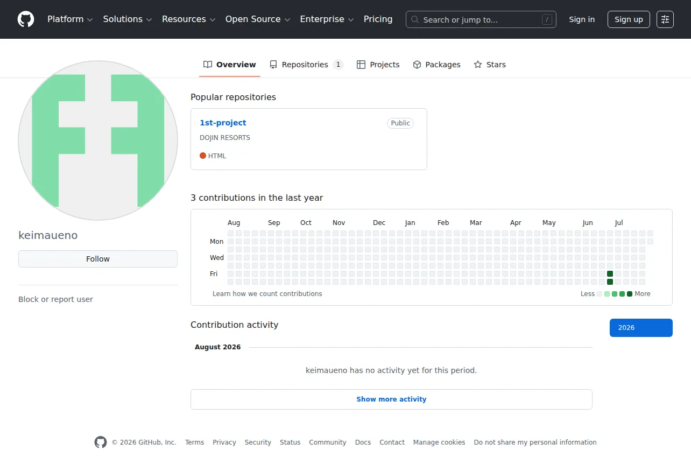The height and width of the screenshot is (471, 691).
Task: Open the Projects tab
Action: point(378,65)
